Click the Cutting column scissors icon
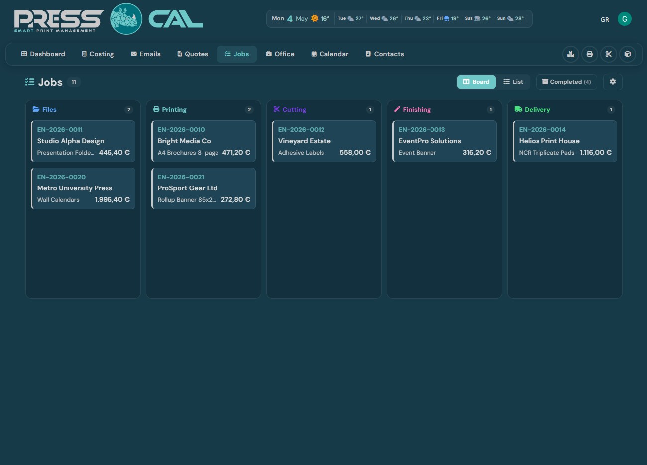 coord(277,109)
